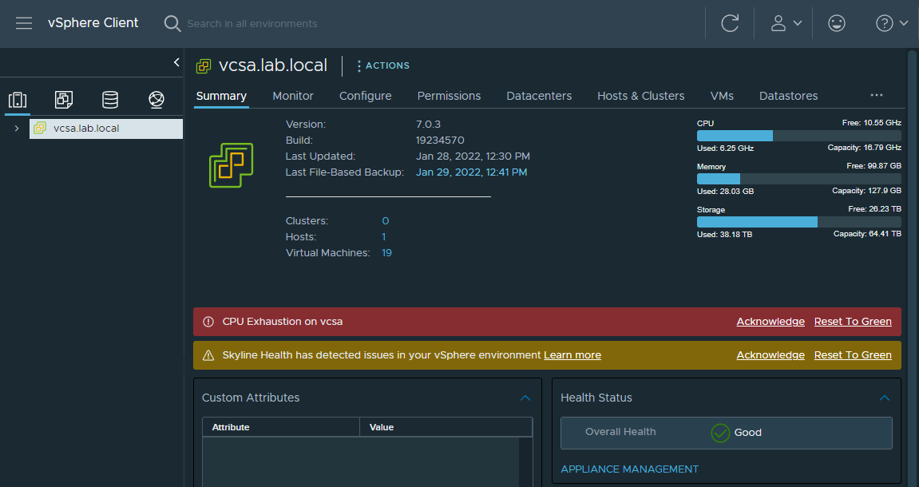Open the Skyline Health Learn more link

coord(572,355)
